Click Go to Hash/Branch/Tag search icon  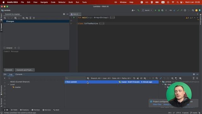(157, 78)
